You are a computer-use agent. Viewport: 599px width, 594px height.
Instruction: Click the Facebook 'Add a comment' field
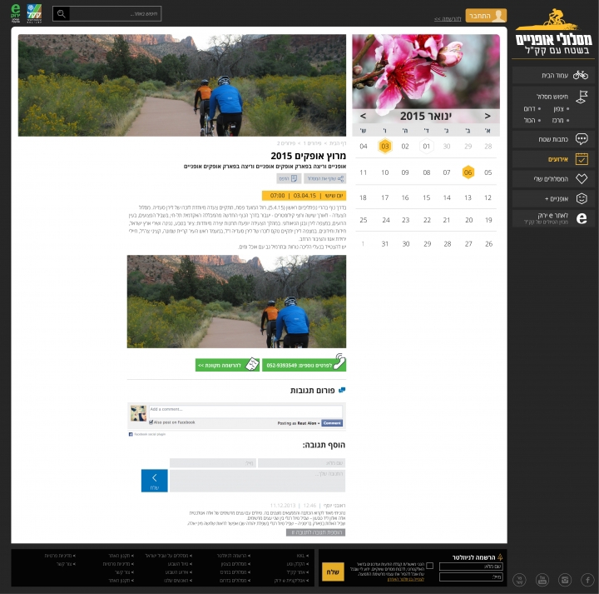pyautogui.click(x=245, y=412)
